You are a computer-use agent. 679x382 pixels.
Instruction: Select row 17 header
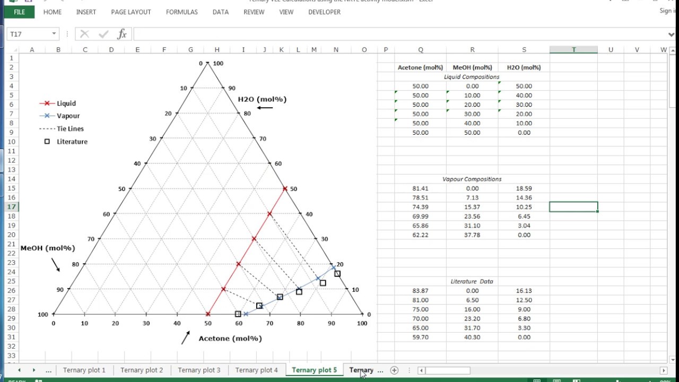point(11,207)
